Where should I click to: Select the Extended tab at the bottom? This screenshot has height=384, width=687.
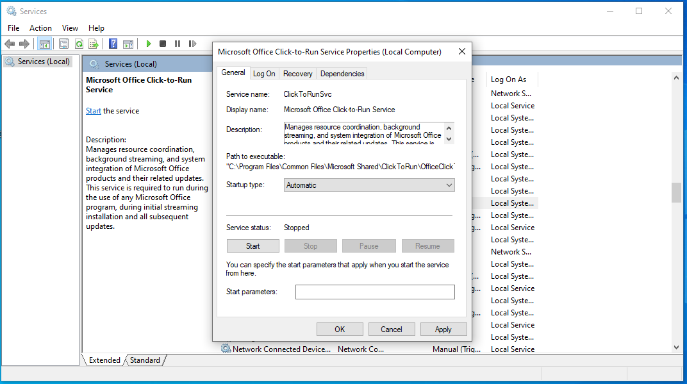click(104, 360)
